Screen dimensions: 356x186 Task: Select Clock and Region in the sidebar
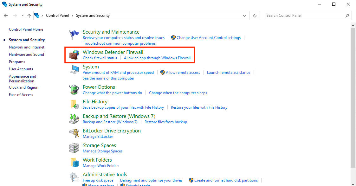(23, 87)
